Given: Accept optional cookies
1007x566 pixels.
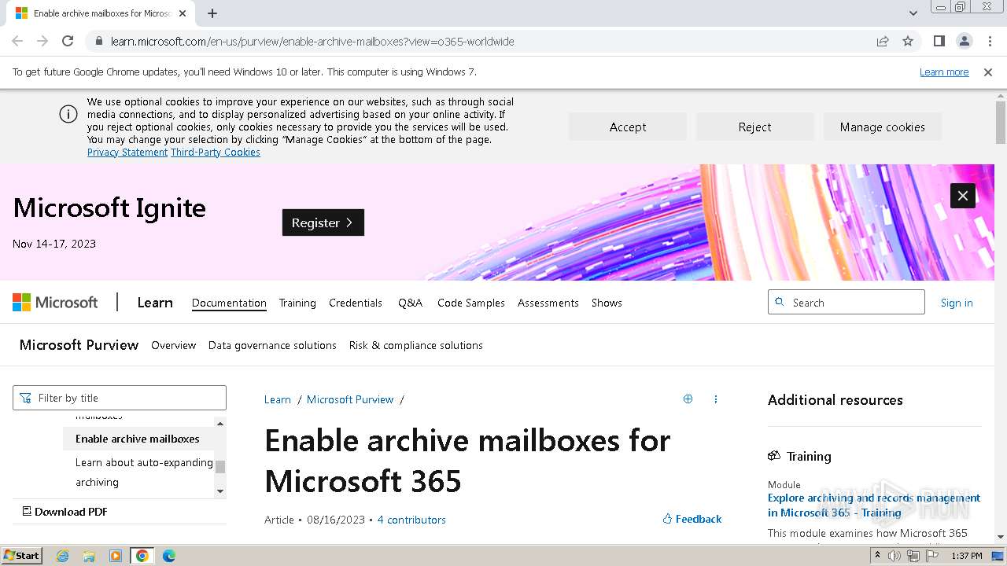Looking at the screenshot, I should click(628, 127).
